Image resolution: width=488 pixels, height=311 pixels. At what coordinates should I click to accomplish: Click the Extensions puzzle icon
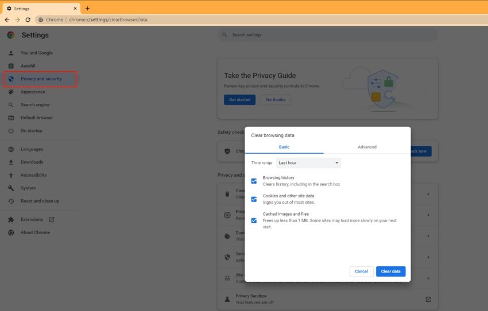[11, 220]
